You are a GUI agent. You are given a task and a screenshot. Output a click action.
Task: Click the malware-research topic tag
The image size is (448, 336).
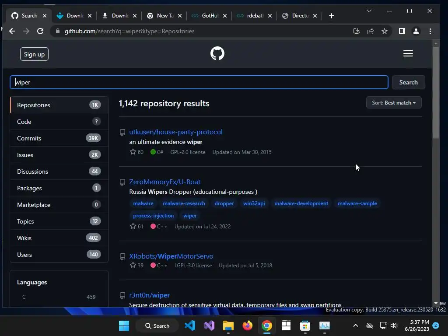tap(184, 203)
